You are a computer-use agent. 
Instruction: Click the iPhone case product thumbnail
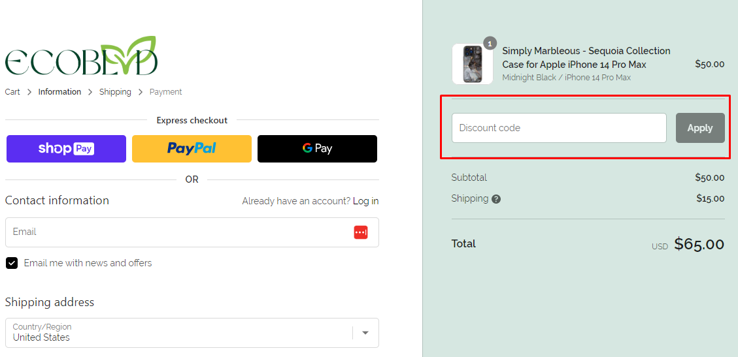(473, 64)
